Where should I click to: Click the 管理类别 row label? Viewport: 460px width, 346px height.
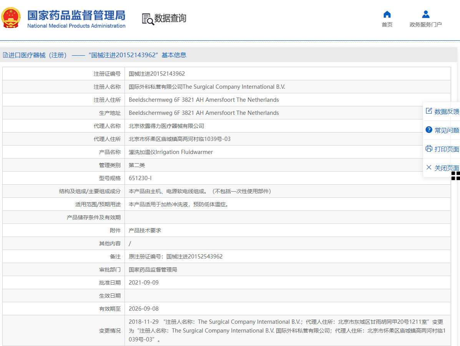click(x=110, y=165)
